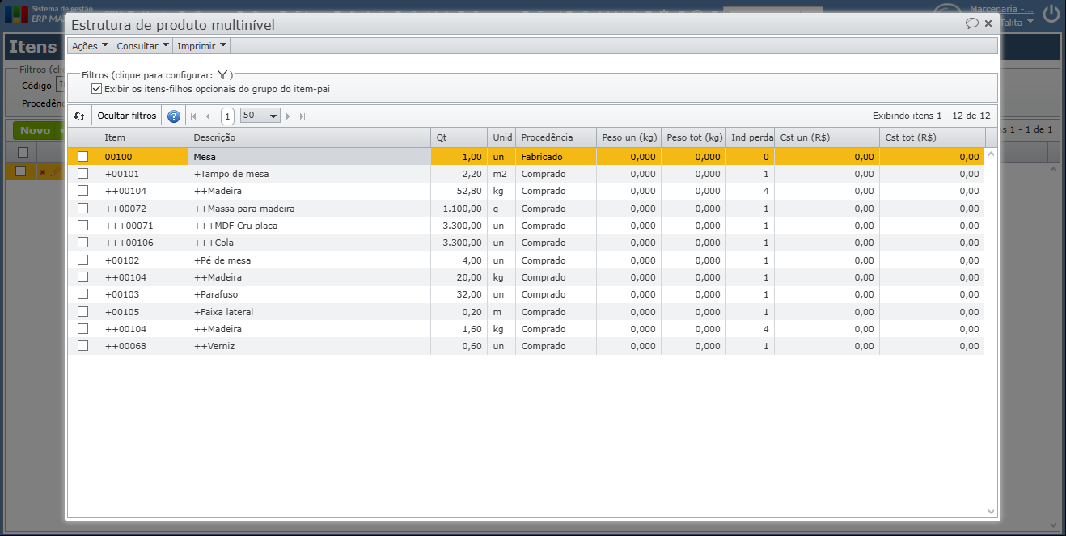This screenshot has height=536, width=1066.
Task: Click the 20,00 quantity cell
Action: click(459, 277)
